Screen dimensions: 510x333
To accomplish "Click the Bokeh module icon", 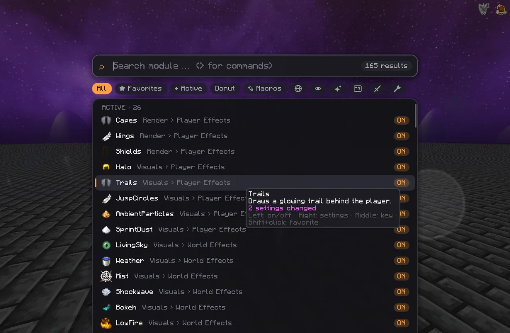I will (106, 307).
